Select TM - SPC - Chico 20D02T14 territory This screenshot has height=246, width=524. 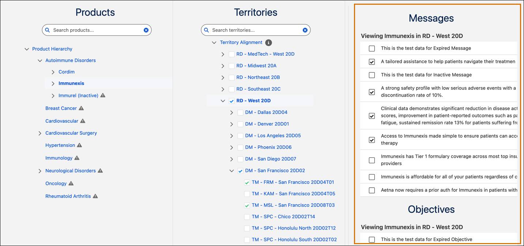tap(283, 216)
